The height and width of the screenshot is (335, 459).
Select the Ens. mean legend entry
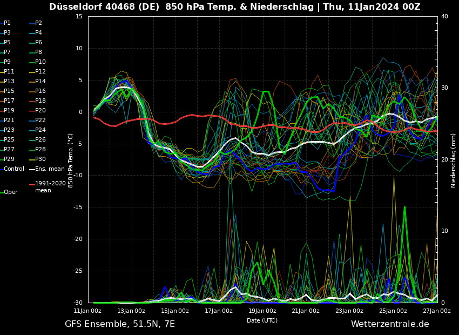pyautogui.click(x=49, y=169)
